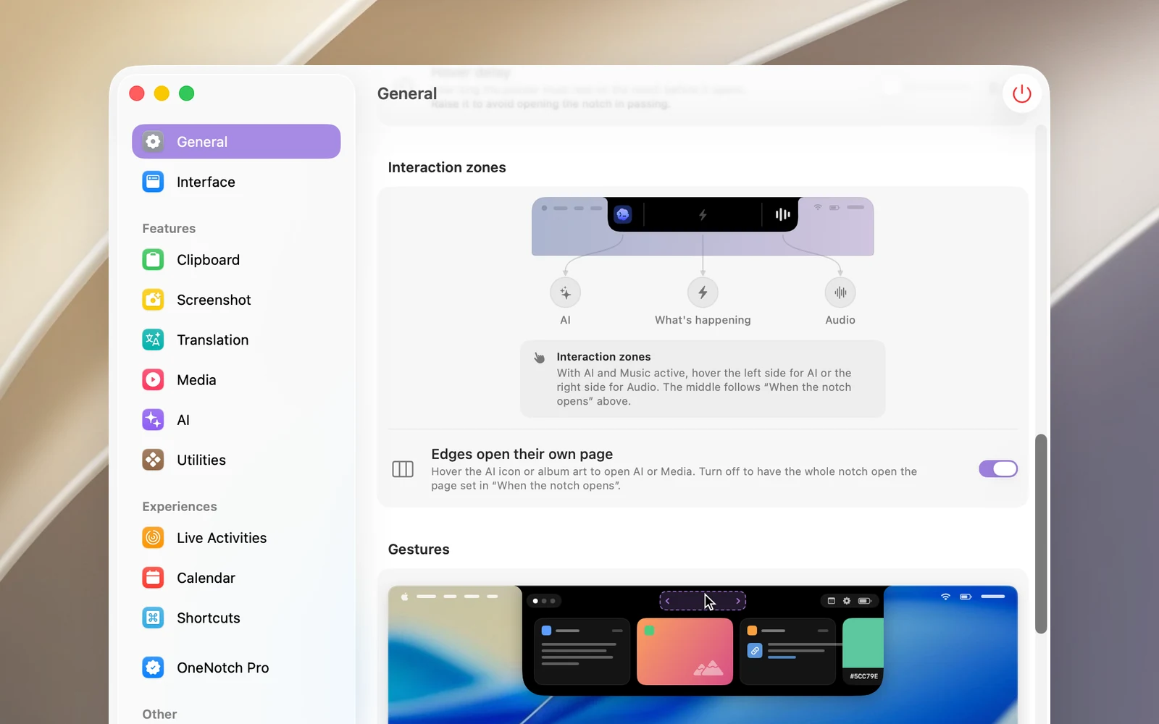Click the What's happening label
The image size is (1159, 724).
(703, 320)
